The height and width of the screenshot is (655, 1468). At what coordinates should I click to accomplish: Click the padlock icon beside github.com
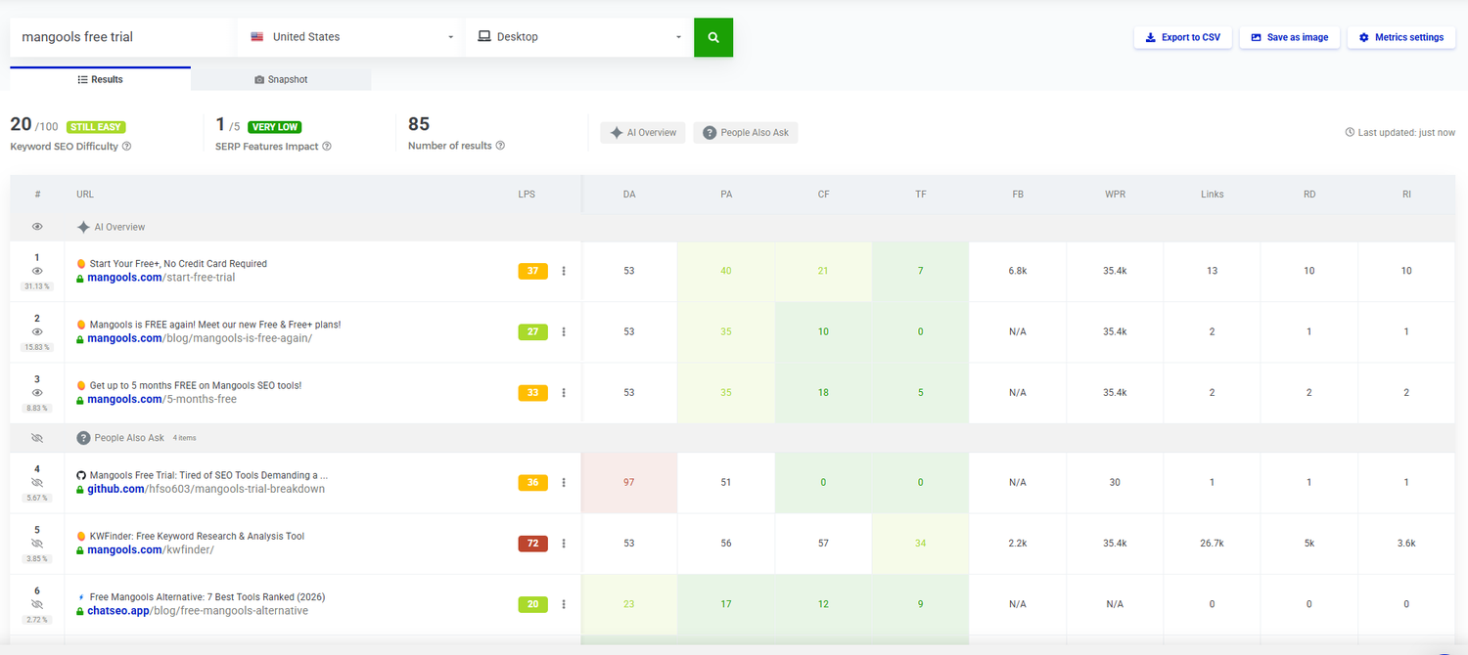80,489
